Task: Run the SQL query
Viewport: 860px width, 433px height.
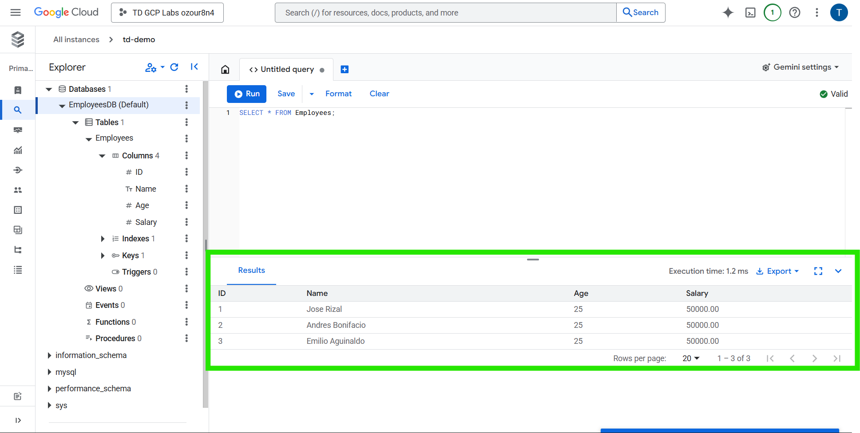Action: [x=246, y=94]
